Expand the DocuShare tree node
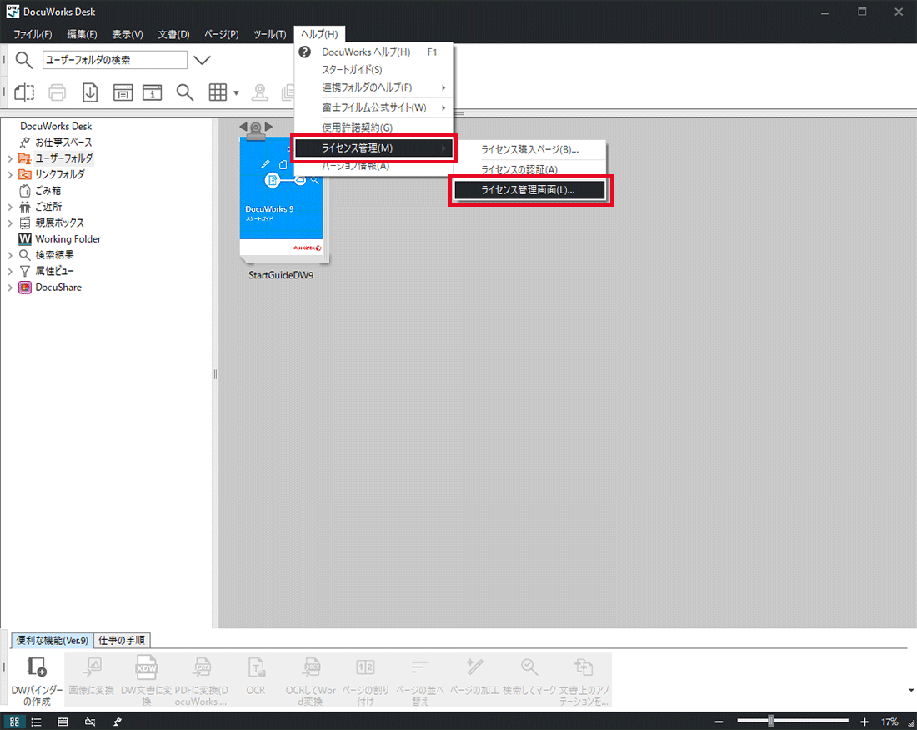The width and height of the screenshot is (917, 730). pos(10,287)
